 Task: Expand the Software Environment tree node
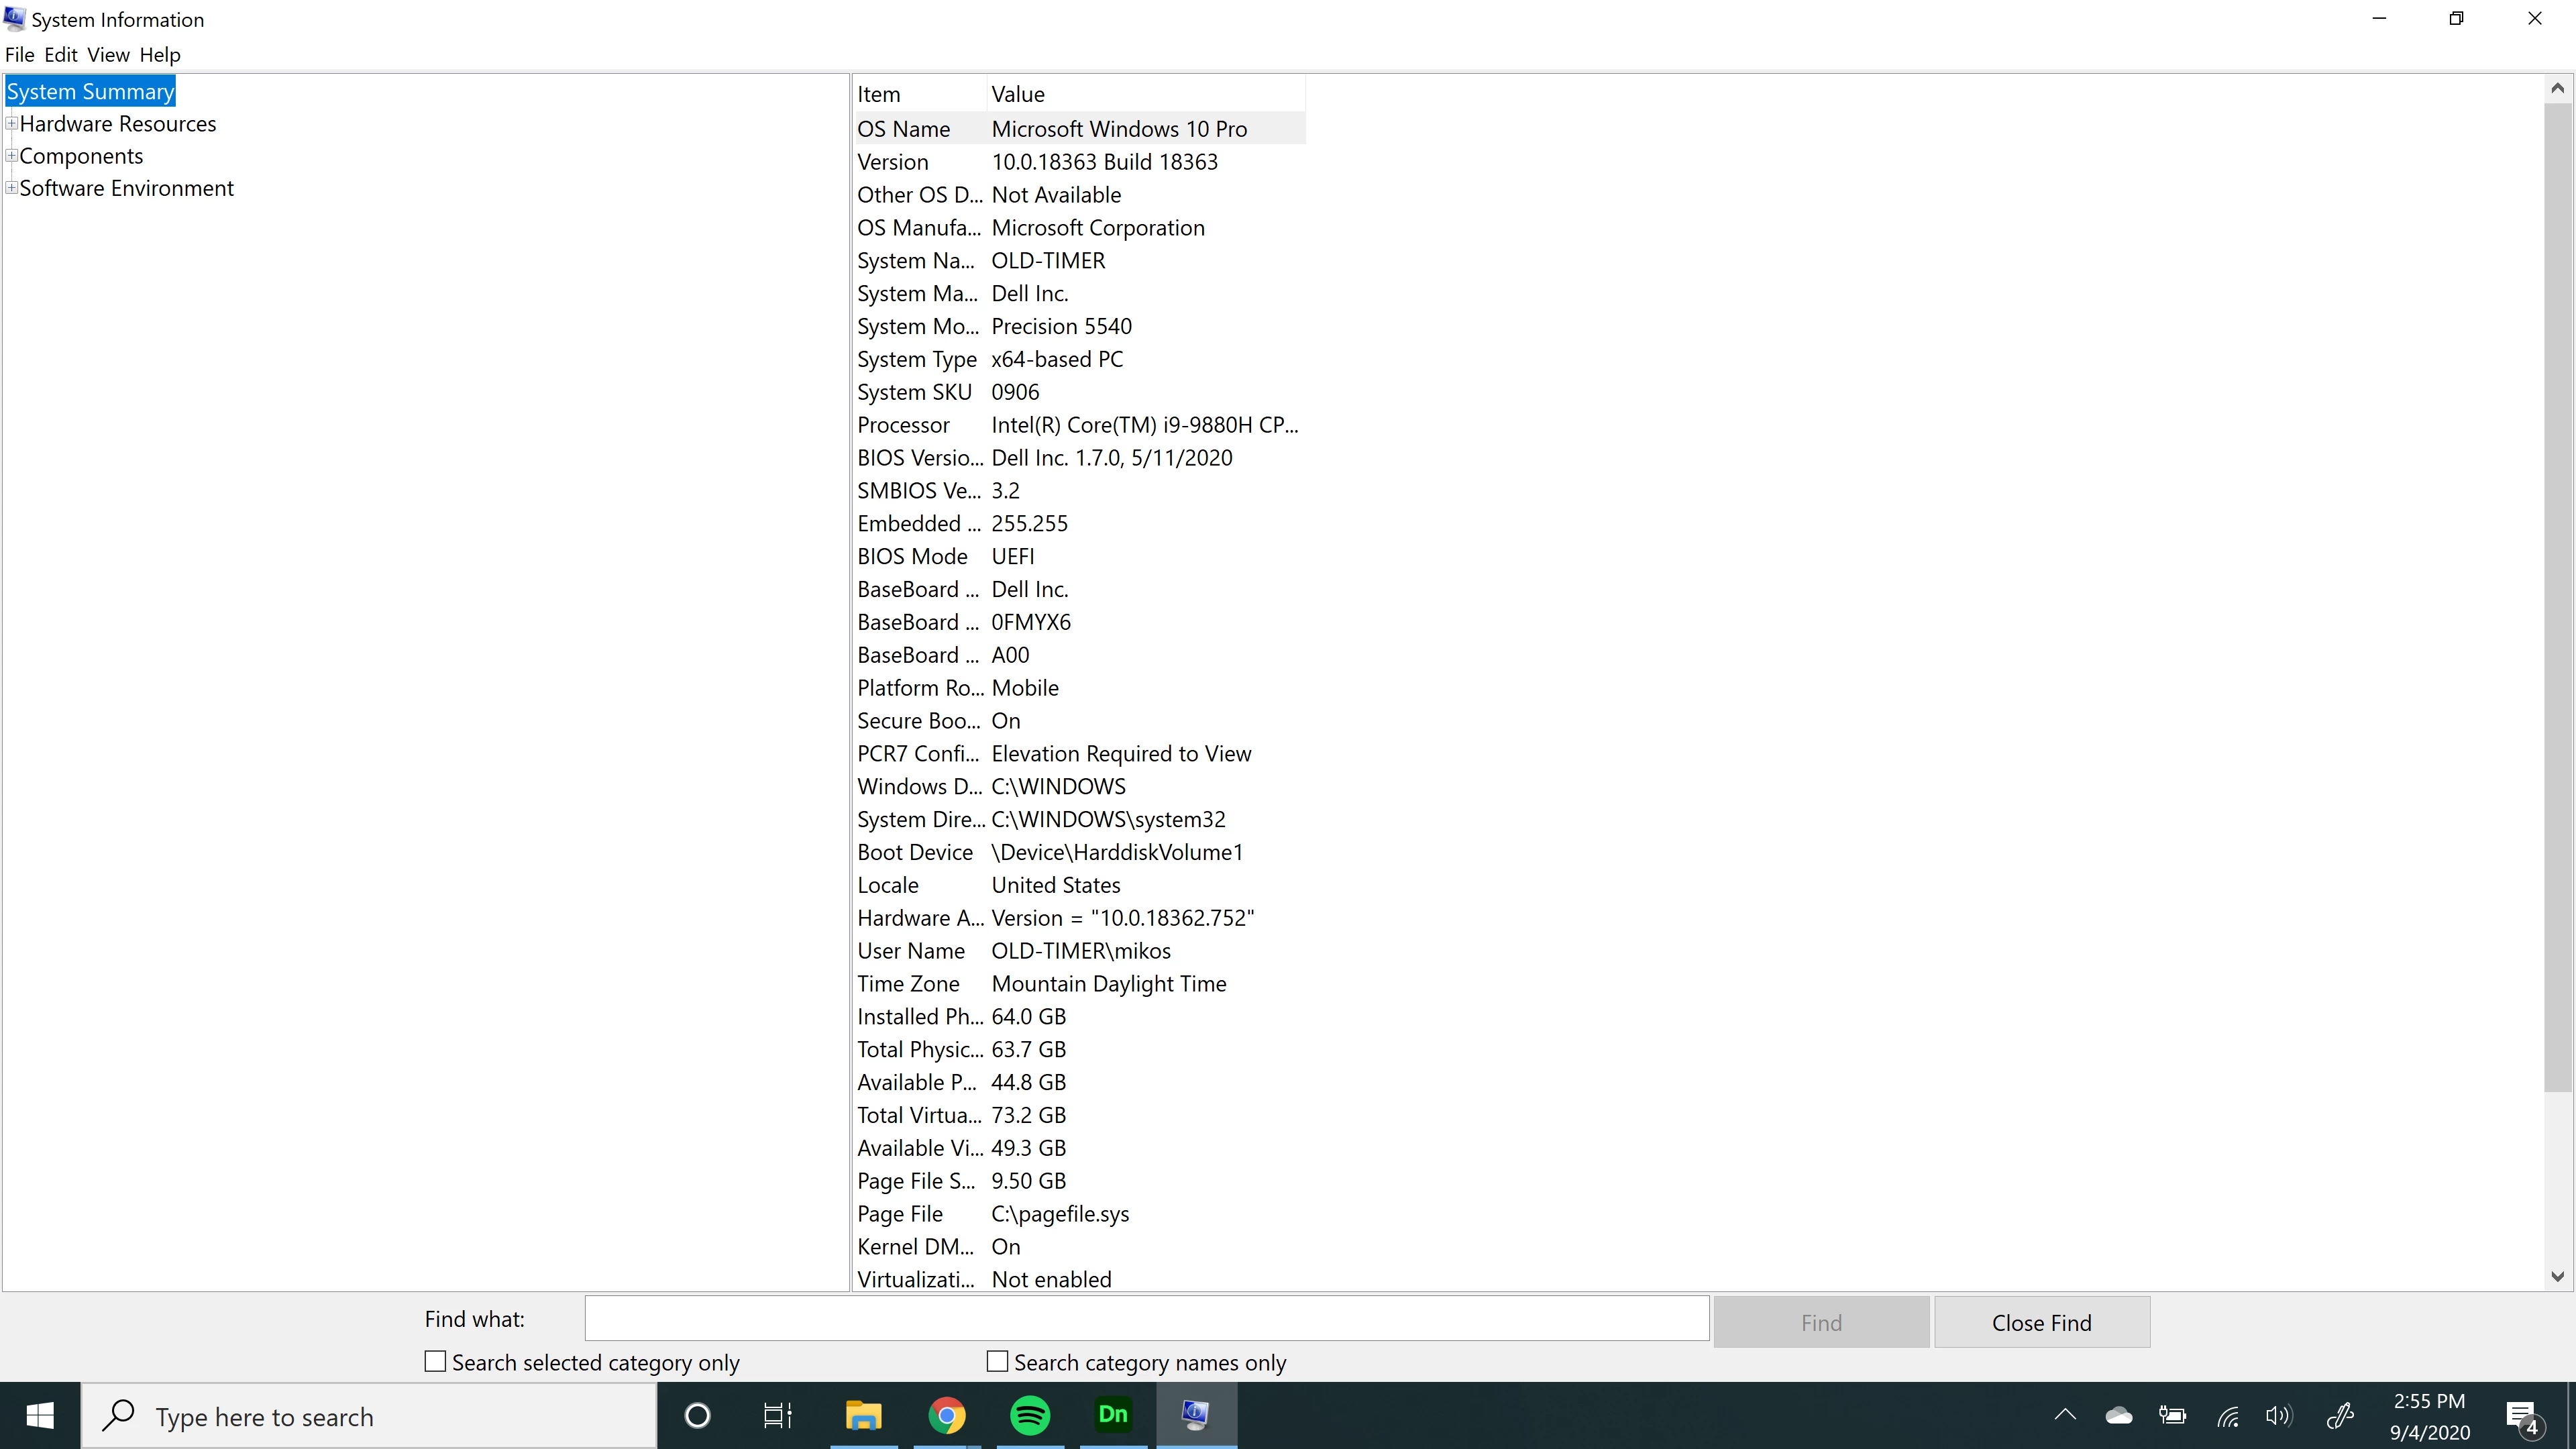pos(12,188)
